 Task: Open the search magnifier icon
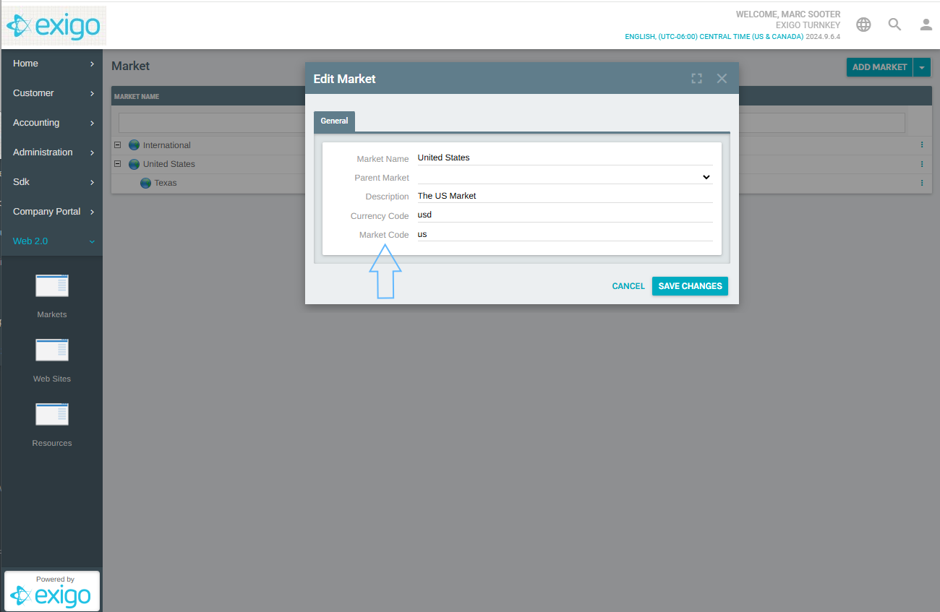(x=894, y=25)
